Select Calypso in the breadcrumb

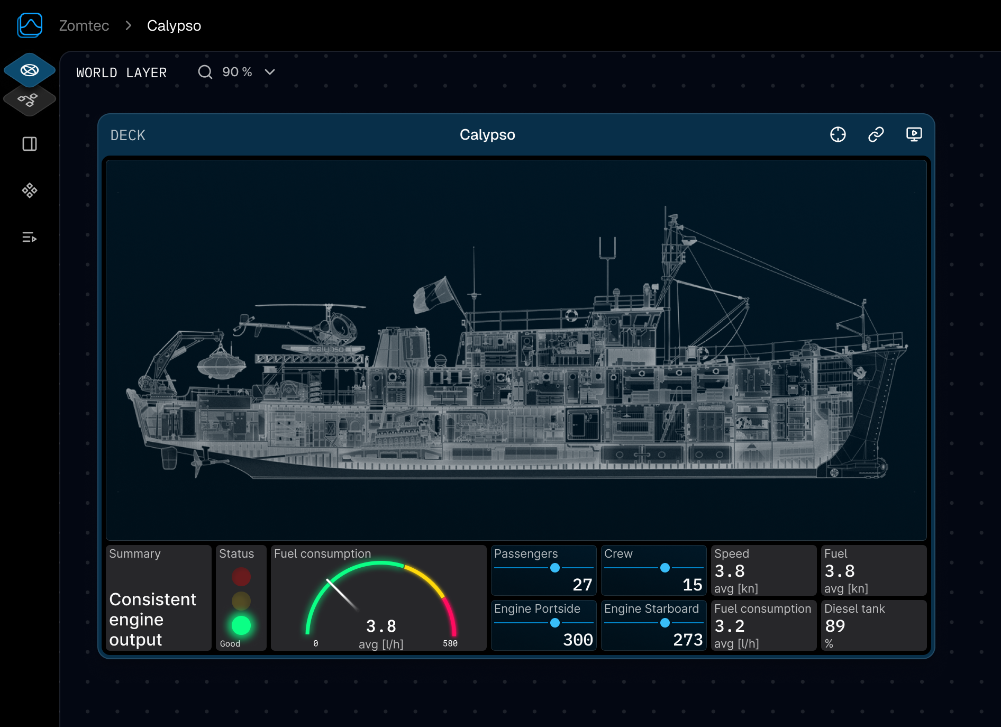[x=174, y=25]
